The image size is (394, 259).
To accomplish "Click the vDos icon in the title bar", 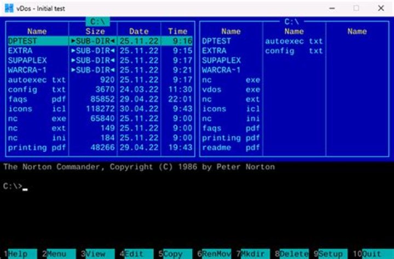I will [7, 8].
